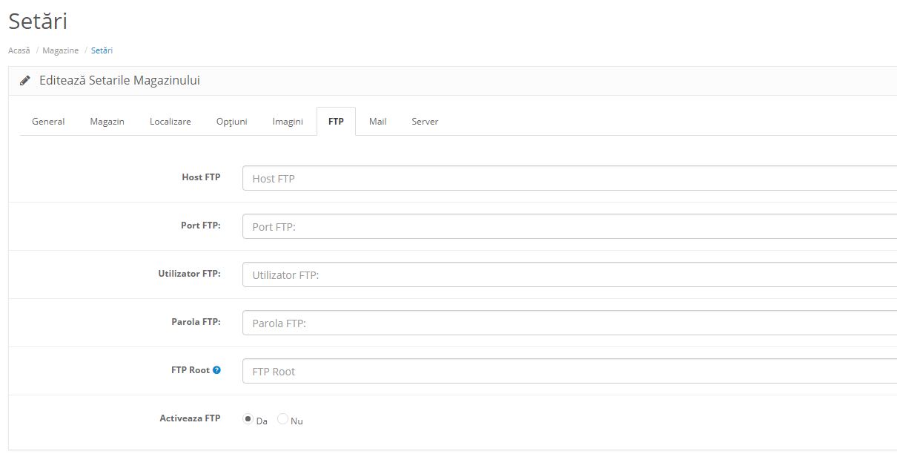Switch to the Localizare tab
The height and width of the screenshot is (454, 897).
[x=170, y=121]
